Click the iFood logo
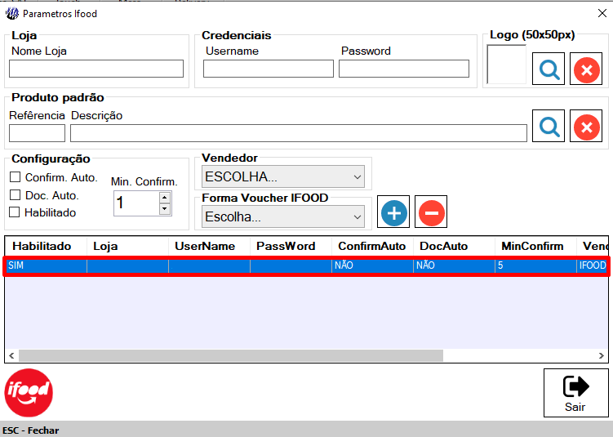The height and width of the screenshot is (437, 613). pos(29,392)
